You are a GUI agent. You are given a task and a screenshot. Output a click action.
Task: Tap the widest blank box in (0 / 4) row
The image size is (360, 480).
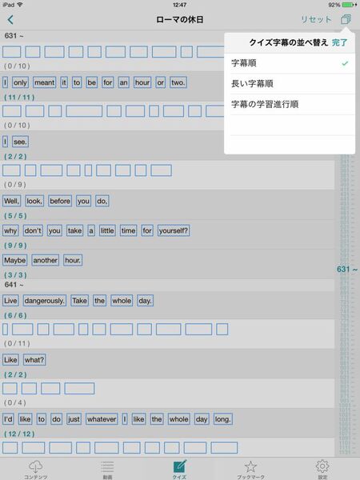point(79,389)
